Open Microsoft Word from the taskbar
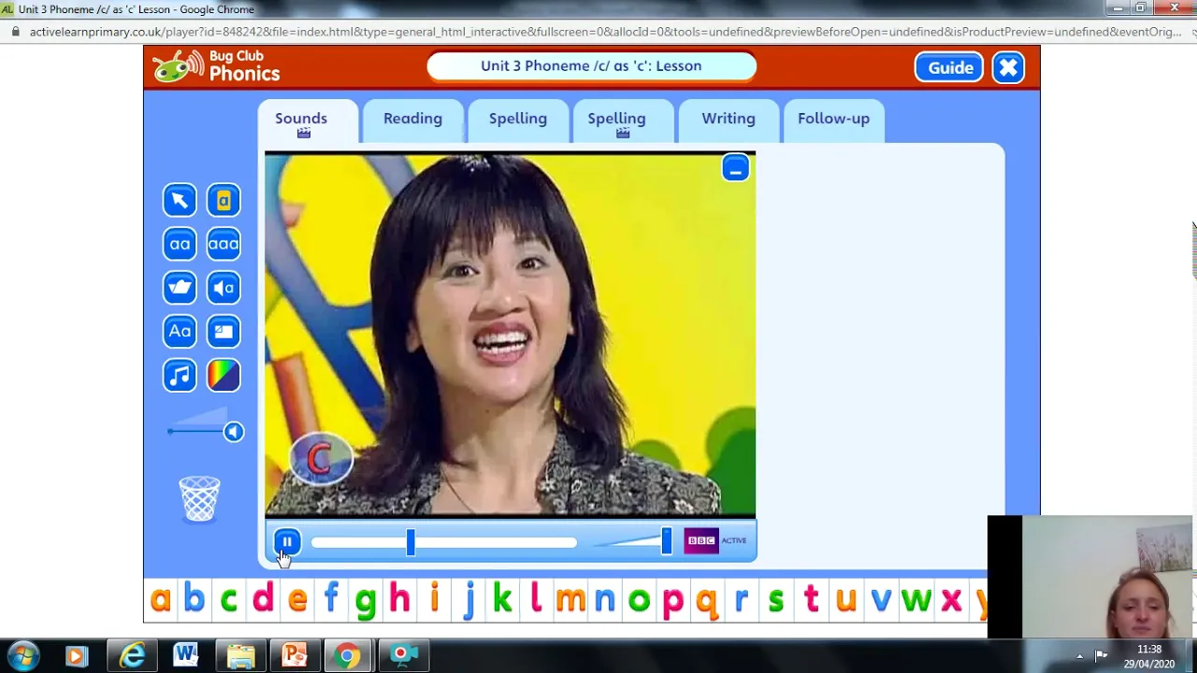1197x673 pixels. 185,656
